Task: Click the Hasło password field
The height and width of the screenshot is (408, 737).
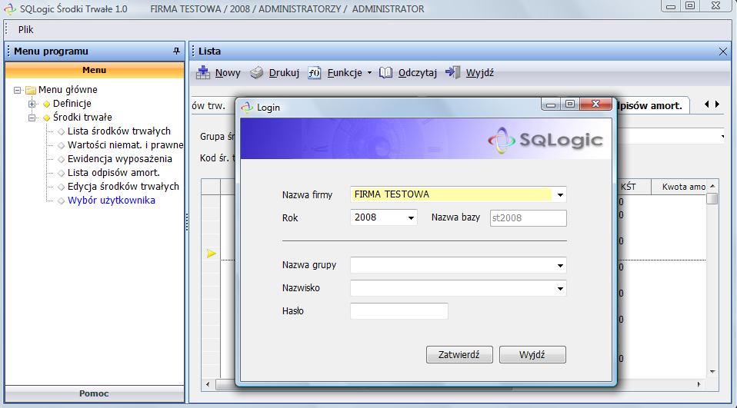Action: pyautogui.click(x=399, y=311)
